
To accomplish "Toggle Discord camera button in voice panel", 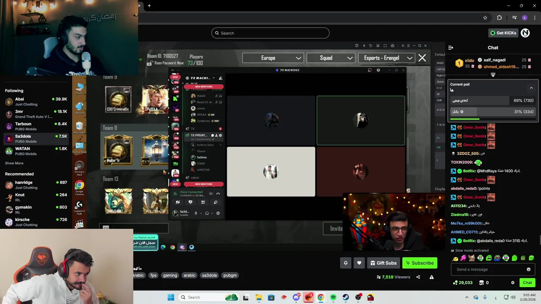I will click(178, 202).
